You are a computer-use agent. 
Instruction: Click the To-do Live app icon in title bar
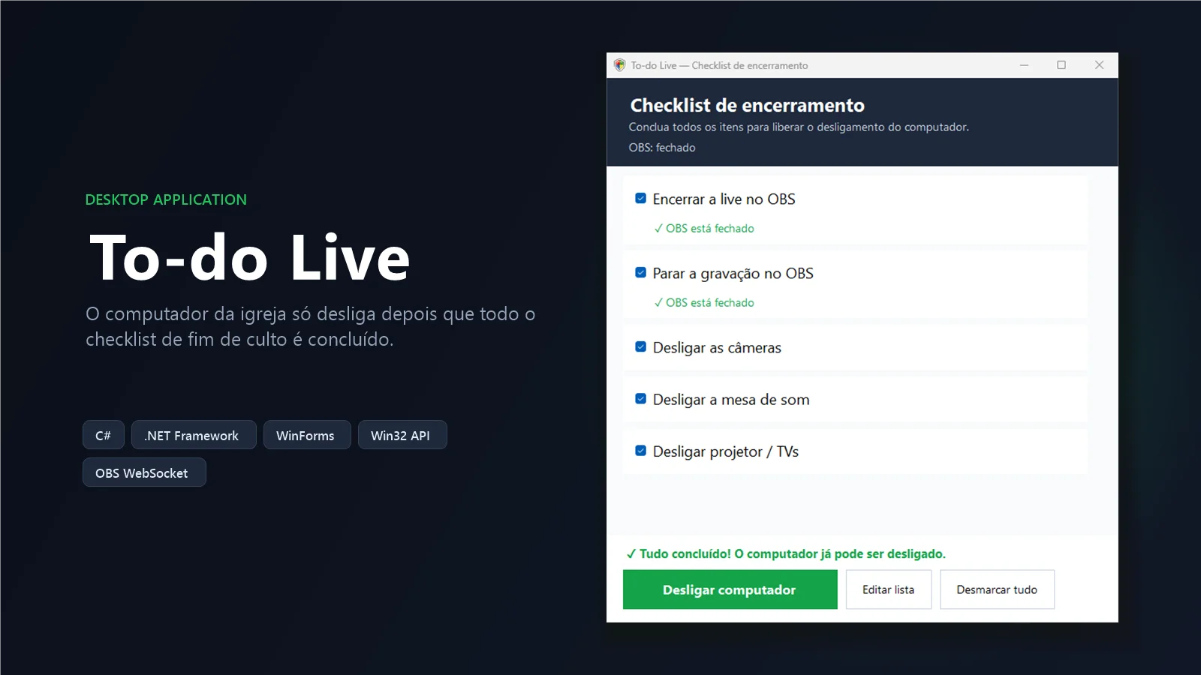click(619, 65)
